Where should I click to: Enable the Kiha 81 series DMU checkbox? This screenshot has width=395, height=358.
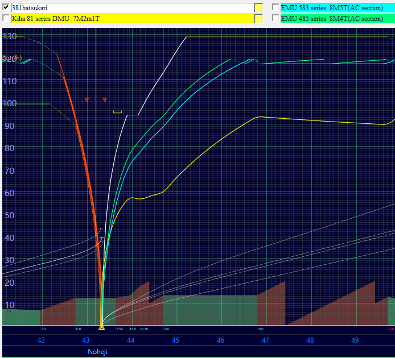pos(6,18)
